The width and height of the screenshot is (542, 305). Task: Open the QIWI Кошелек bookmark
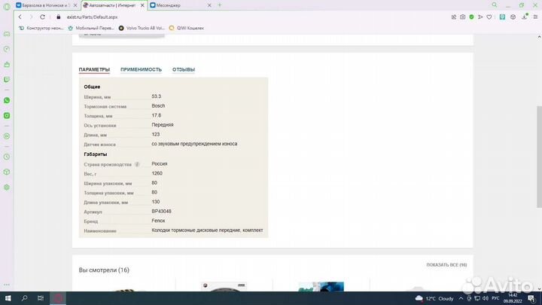[x=188, y=28]
